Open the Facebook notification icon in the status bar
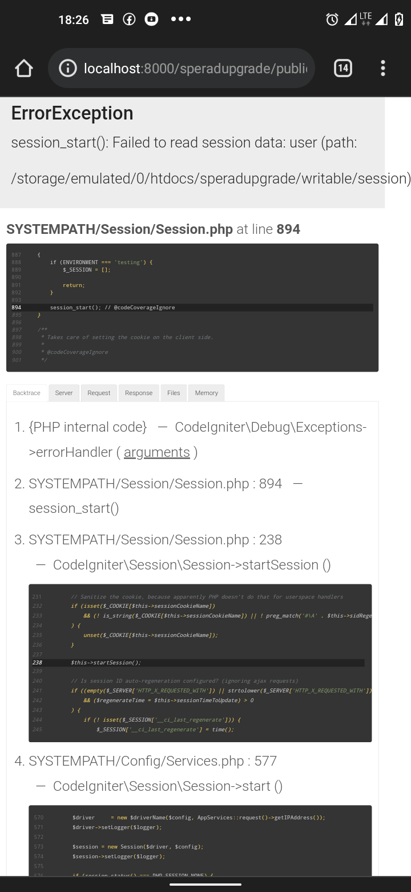The height and width of the screenshot is (892, 411). click(129, 19)
